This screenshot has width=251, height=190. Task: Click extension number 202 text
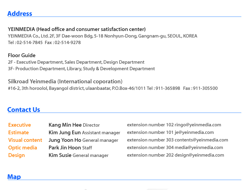coord(150,155)
